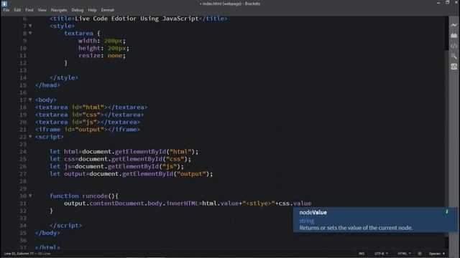Viewport: 460px width, 258px height.
Task: Click the id="css" textarea tag line
Action: click(89, 115)
